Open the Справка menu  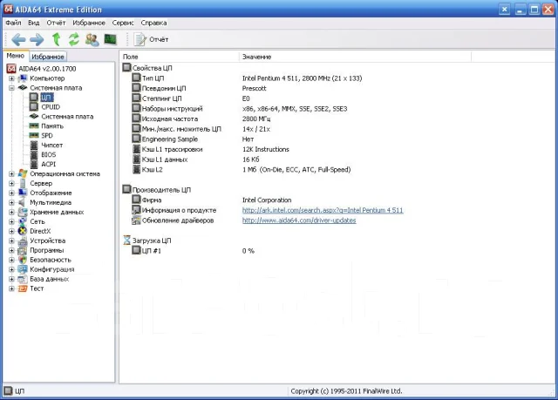[153, 23]
